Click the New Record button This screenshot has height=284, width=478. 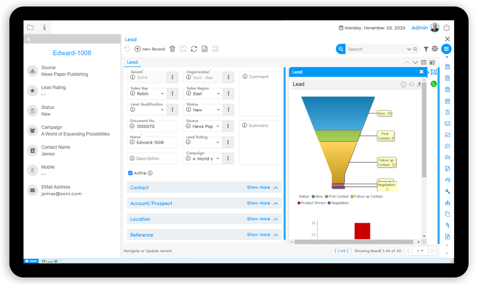click(x=150, y=49)
